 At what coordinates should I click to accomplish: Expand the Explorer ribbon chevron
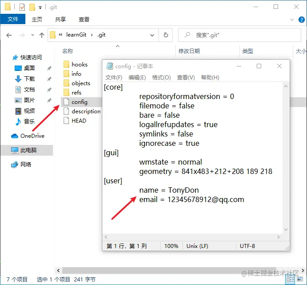[x=292, y=20]
